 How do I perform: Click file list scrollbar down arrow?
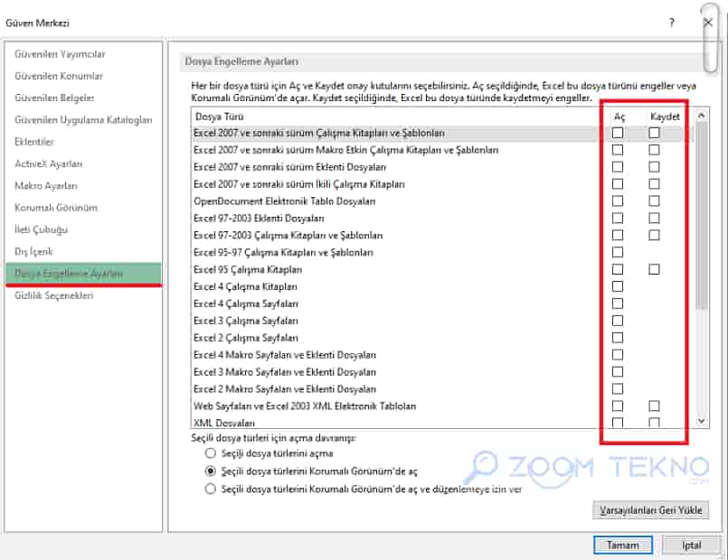click(x=702, y=421)
